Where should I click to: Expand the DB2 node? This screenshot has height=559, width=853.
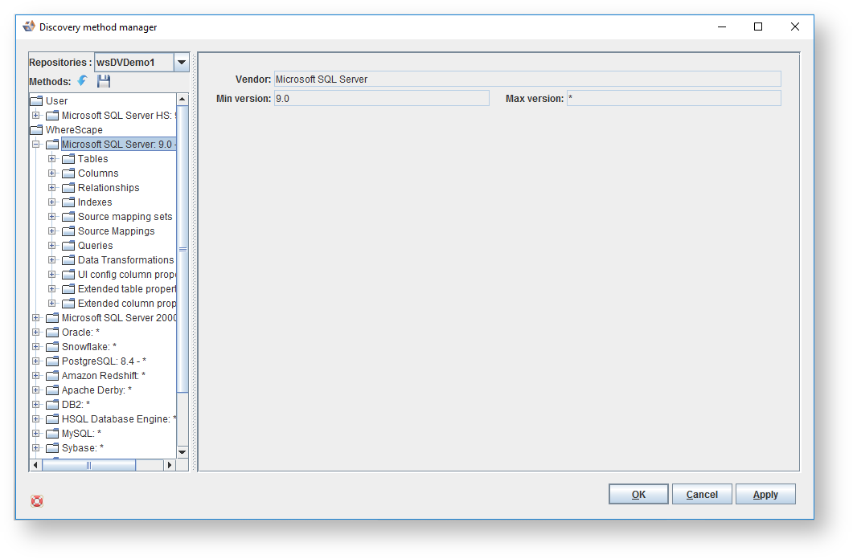[36, 404]
